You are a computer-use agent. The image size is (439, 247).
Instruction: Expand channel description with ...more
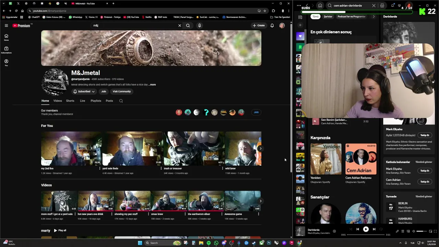pos(152,84)
